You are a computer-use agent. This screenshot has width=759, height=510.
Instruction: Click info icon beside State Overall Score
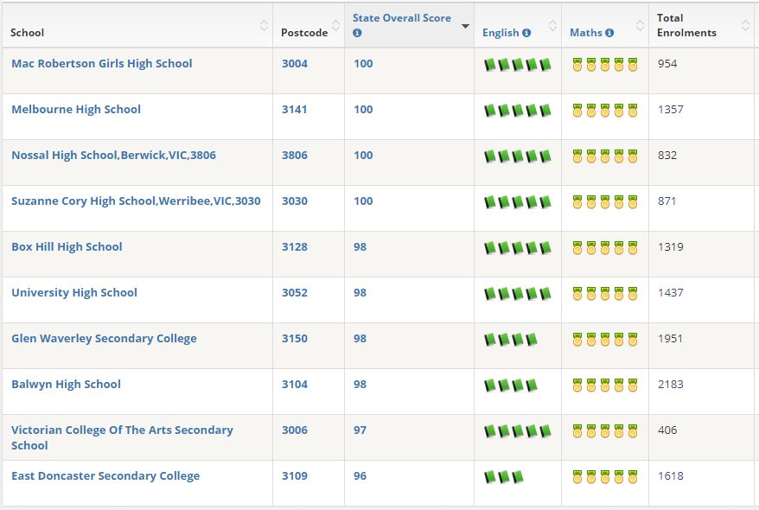tap(357, 33)
